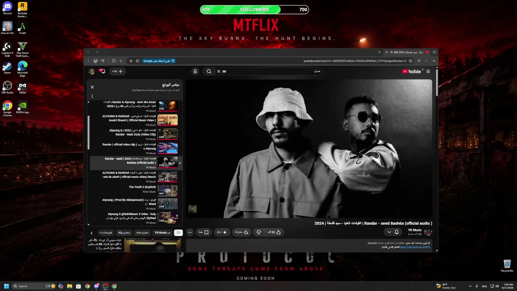Open the browser three-dot menu
The height and width of the screenshot is (291, 517).
tap(88, 61)
